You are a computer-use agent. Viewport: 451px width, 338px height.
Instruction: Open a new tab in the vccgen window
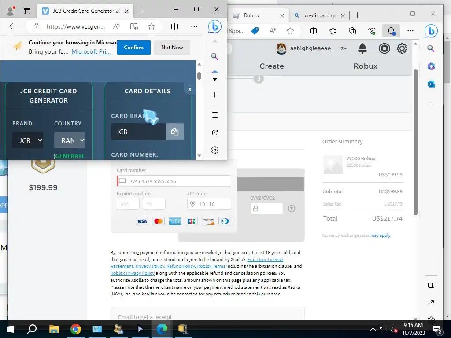coord(141,11)
